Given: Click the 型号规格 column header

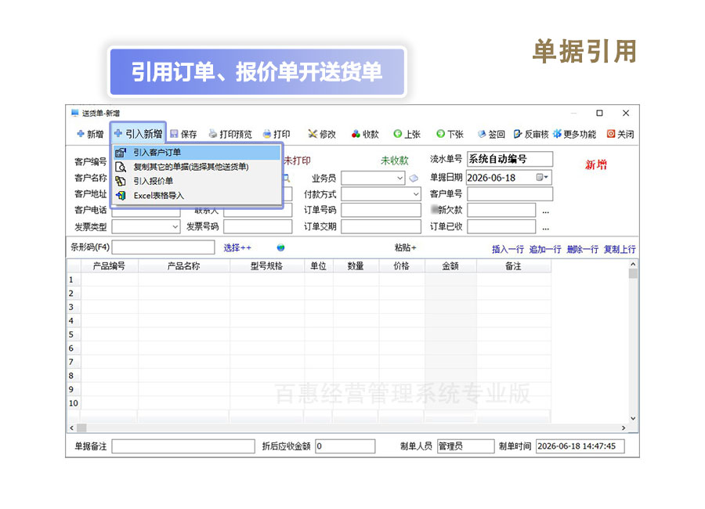Looking at the screenshot, I should click(266, 266).
